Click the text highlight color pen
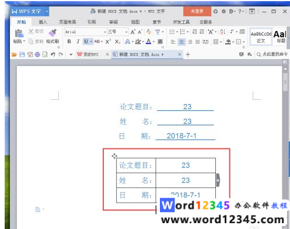 click(138, 41)
